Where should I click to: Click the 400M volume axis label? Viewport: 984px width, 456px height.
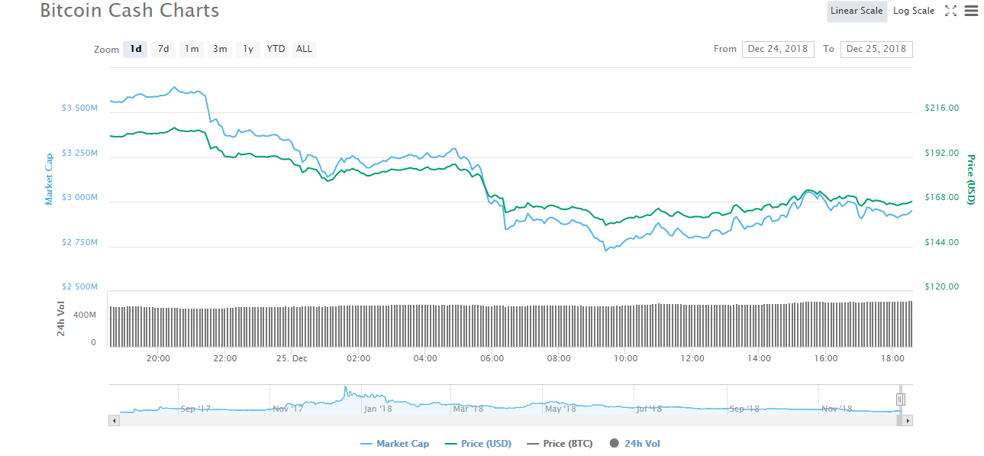[84, 315]
